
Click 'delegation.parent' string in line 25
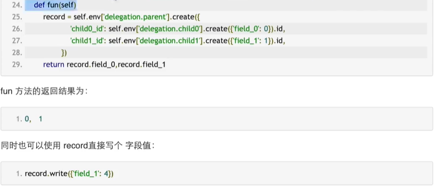136,17
